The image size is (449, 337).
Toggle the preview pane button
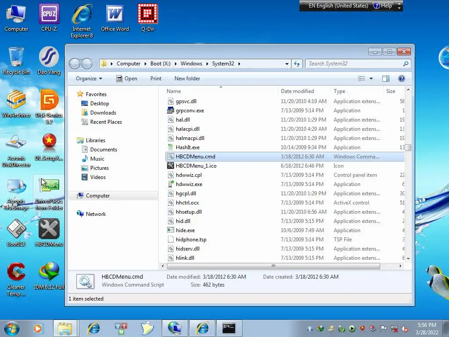tap(386, 79)
